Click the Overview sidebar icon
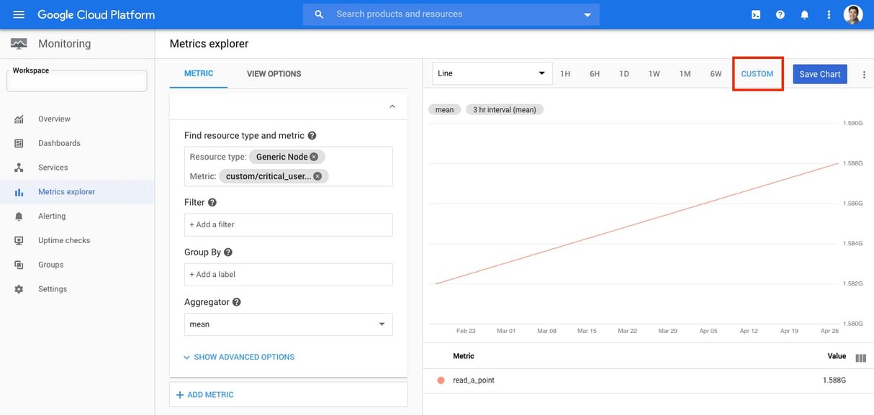 [x=19, y=119]
